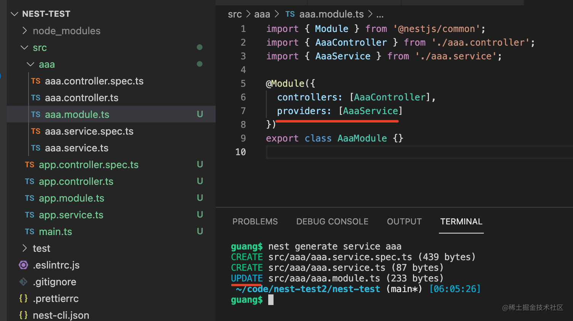This screenshot has height=321, width=573.
Task: Click the TS icon beside aaa.controller.spec.ts
Action: tap(36, 81)
